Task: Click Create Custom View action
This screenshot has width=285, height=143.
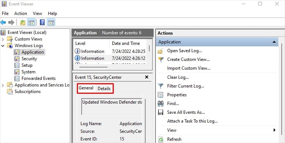Action: point(188,59)
